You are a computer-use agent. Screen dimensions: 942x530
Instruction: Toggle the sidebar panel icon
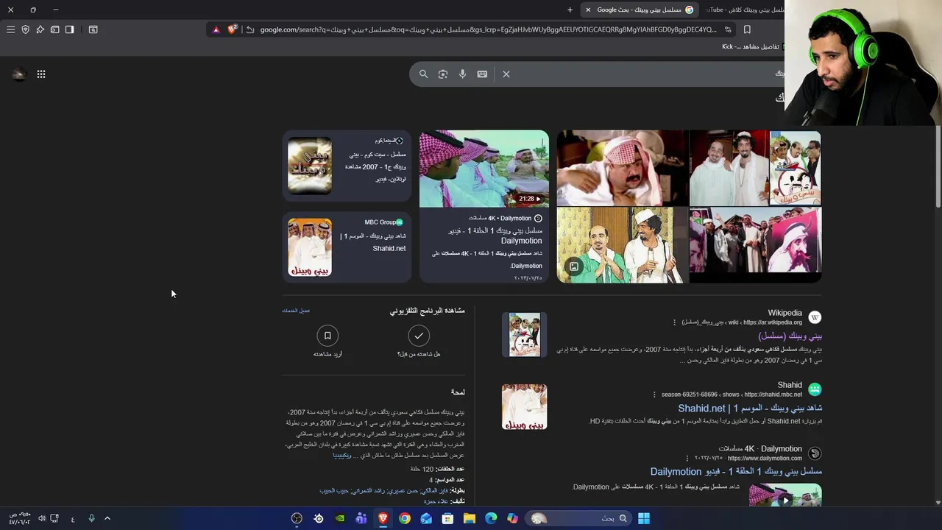69,29
